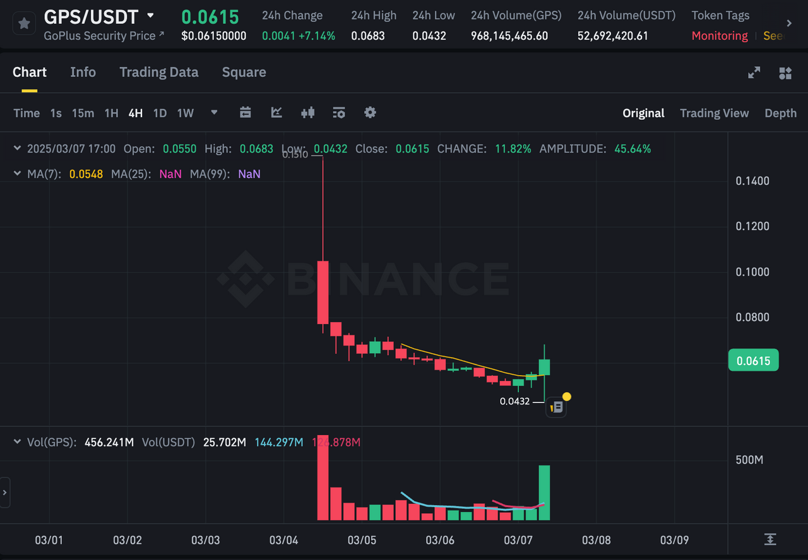Change the candlestick chart style icon

[x=308, y=112]
